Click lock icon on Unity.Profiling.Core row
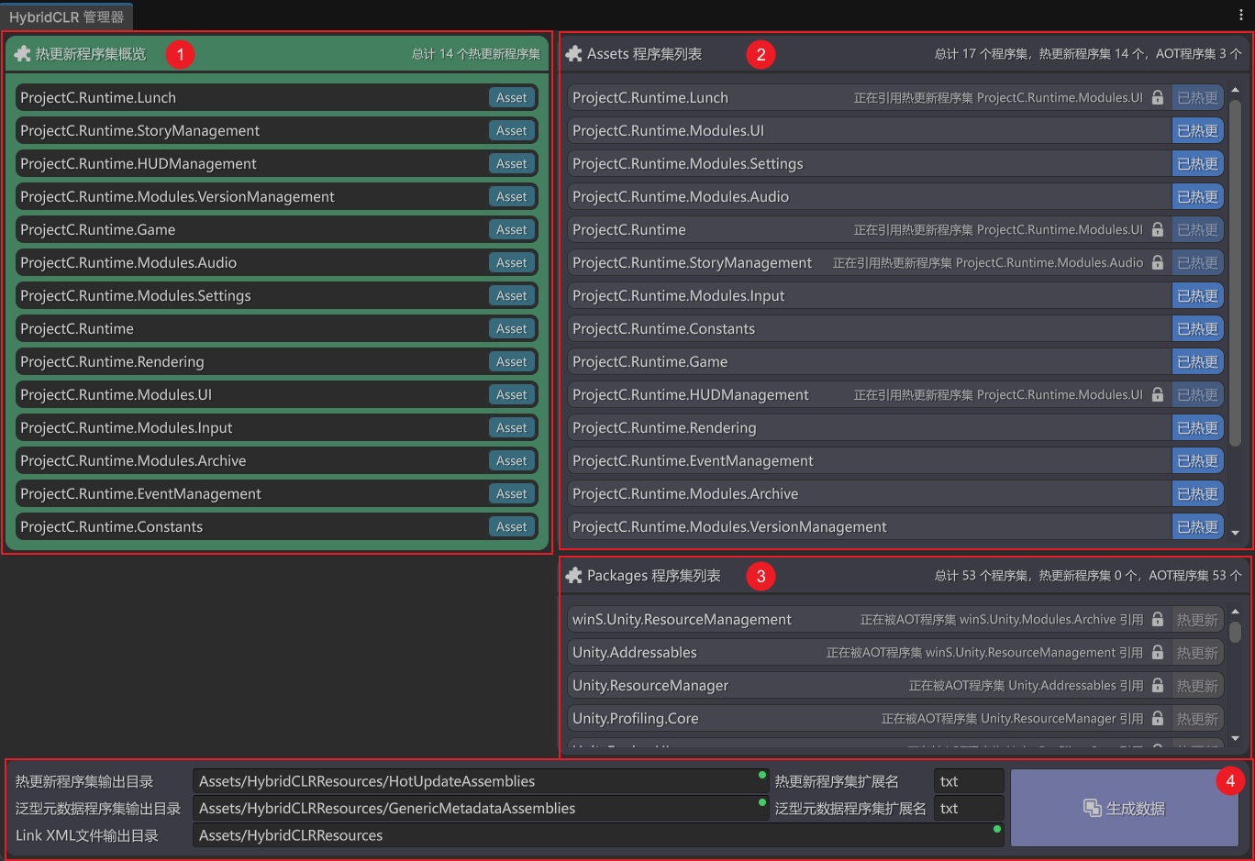1255x861 pixels. [x=1158, y=719]
